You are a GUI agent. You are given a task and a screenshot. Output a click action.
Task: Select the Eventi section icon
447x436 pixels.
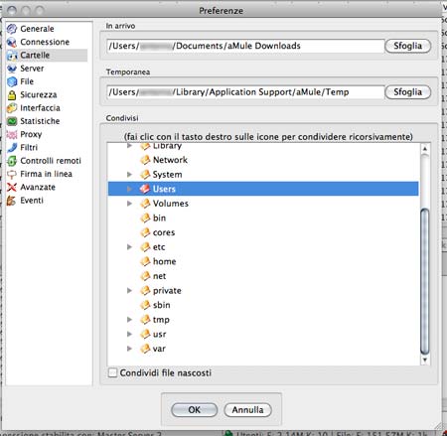[x=12, y=201]
